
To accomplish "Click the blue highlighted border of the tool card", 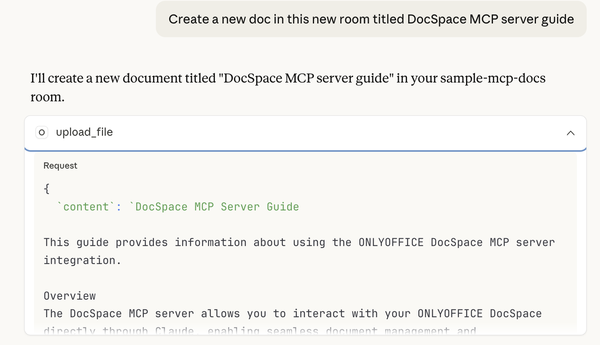I will click(305, 150).
